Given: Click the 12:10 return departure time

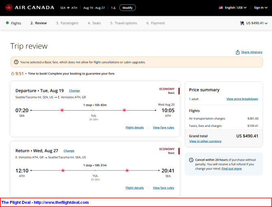Looking at the screenshot, I should point(22,171).
